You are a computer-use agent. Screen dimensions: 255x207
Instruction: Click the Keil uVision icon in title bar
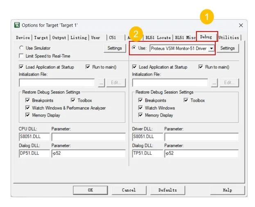(x=17, y=25)
